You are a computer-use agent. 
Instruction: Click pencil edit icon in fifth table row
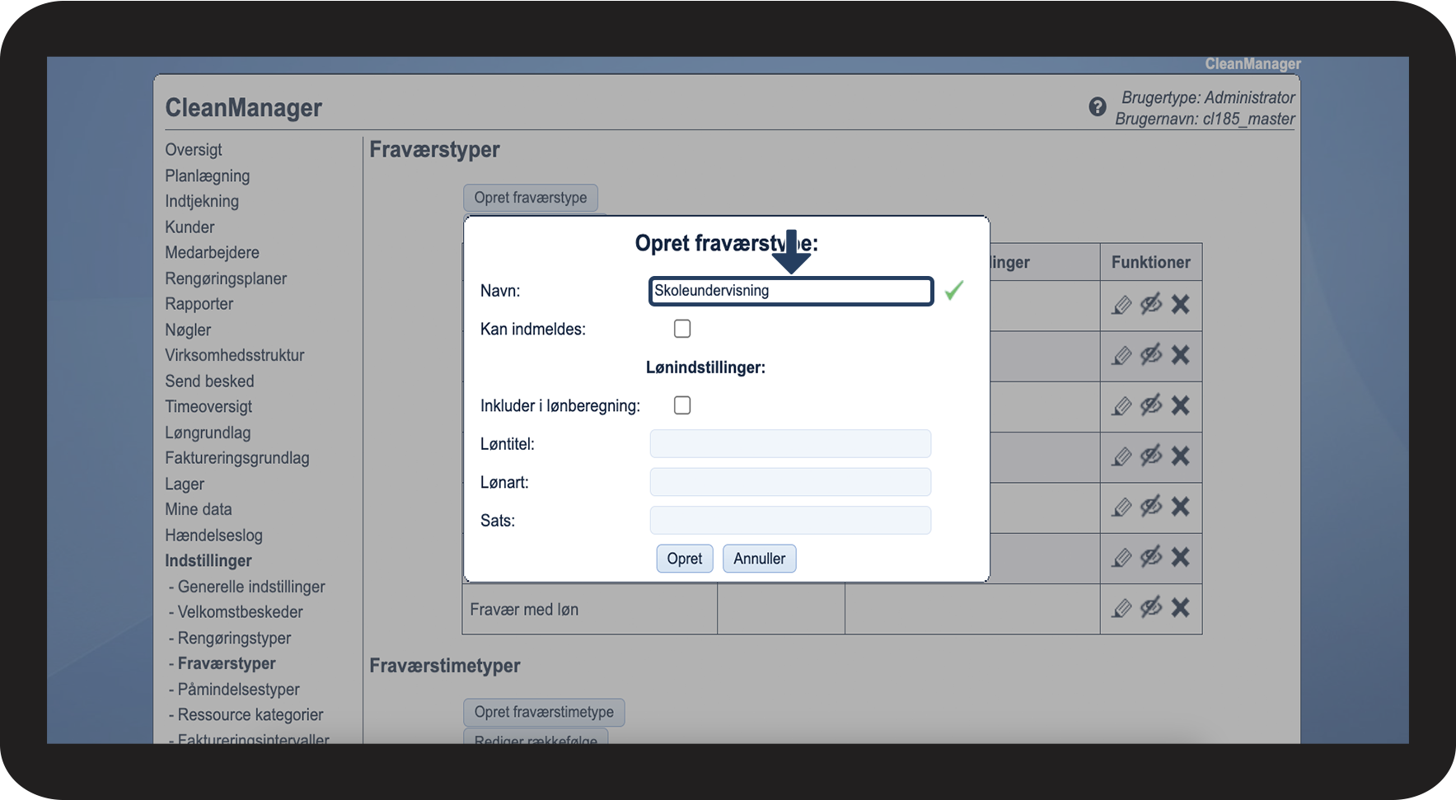(1121, 507)
